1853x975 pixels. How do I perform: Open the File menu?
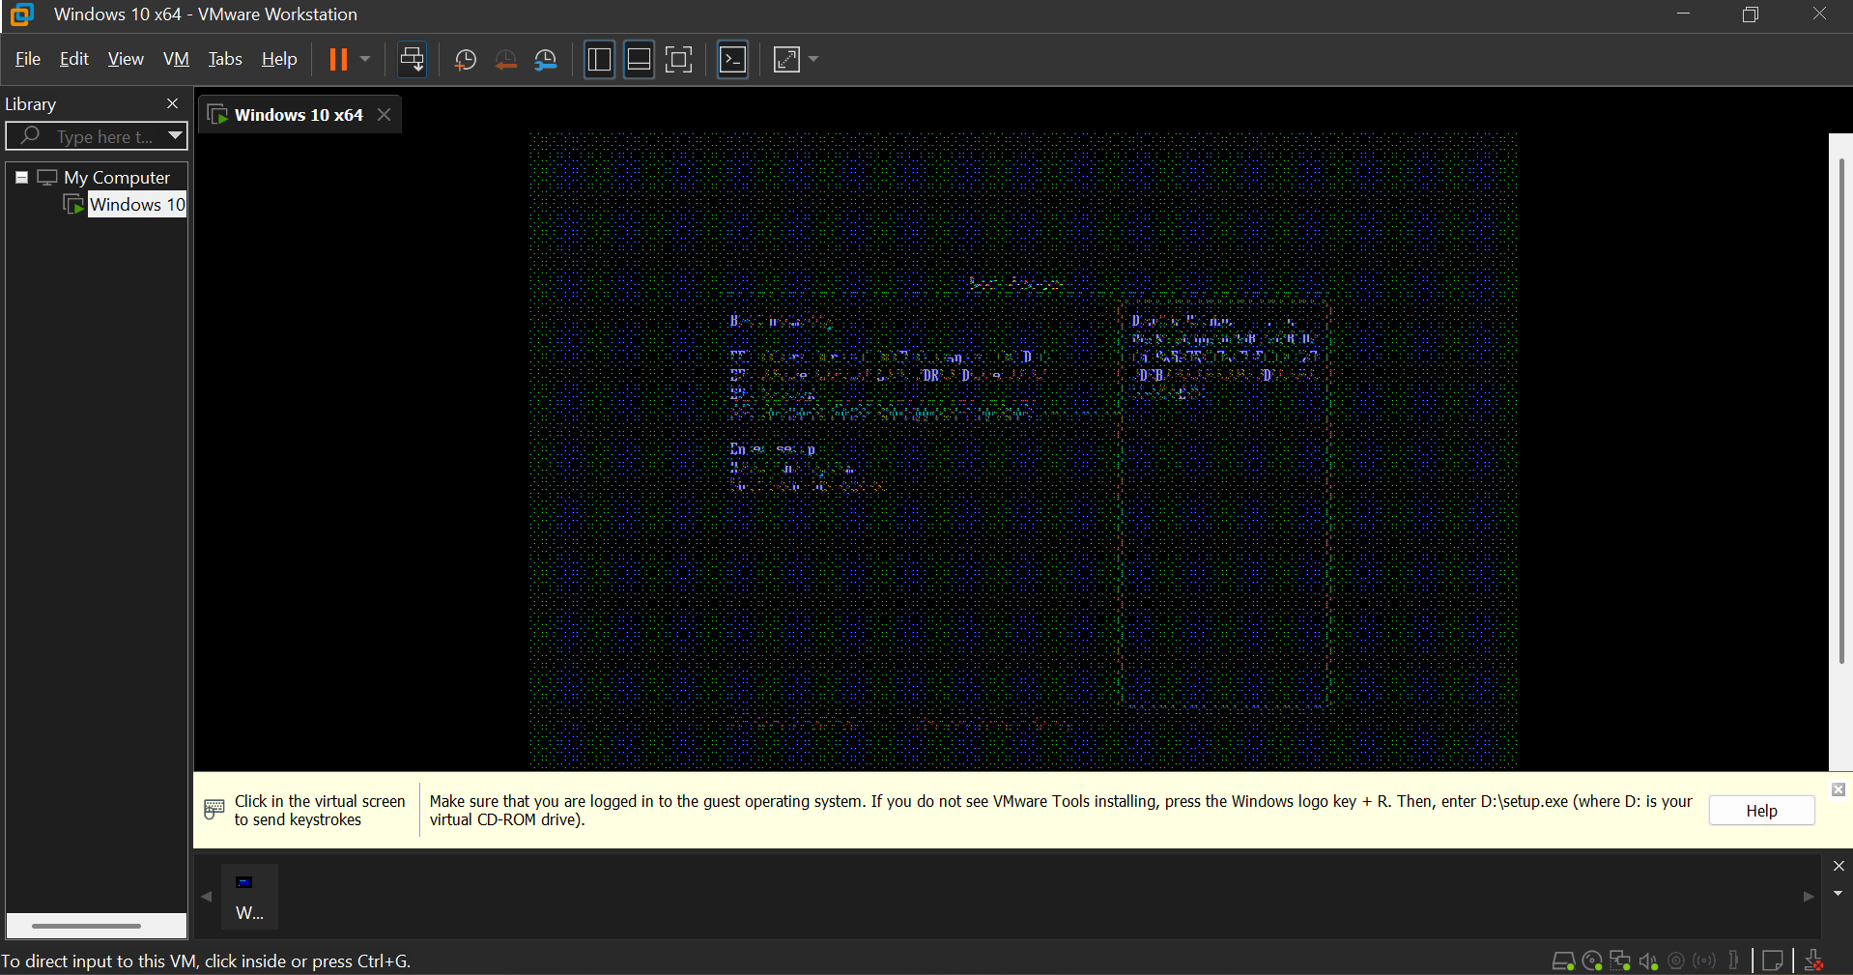click(x=28, y=60)
